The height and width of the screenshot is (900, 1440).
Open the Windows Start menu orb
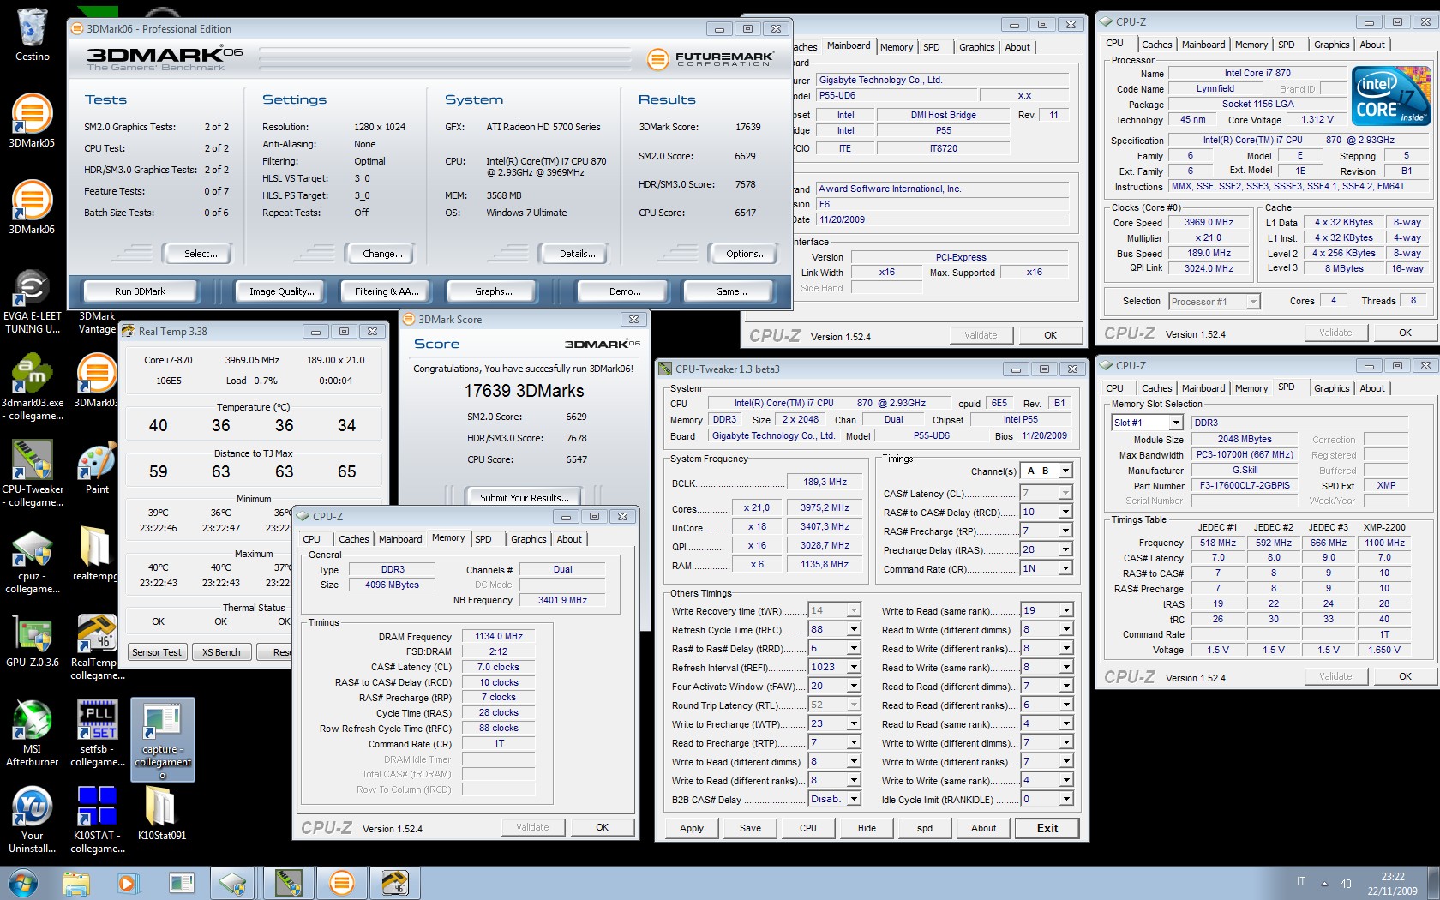pos(23,883)
